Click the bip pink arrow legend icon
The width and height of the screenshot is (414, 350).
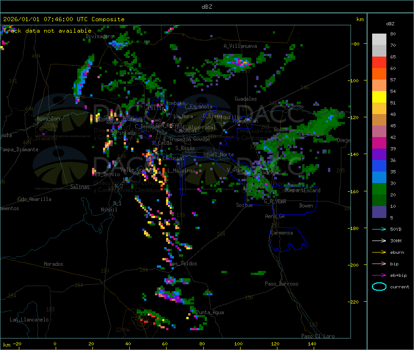click(x=379, y=264)
